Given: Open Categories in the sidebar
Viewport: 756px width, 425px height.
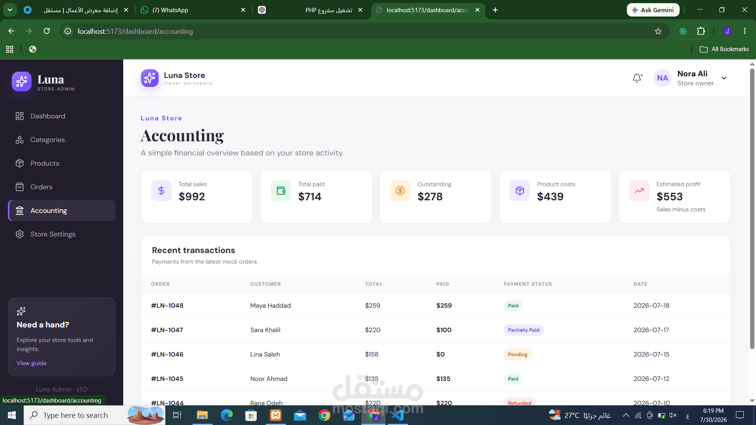Looking at the screenshot, I should pyautogui.click(x=61, y=140).
